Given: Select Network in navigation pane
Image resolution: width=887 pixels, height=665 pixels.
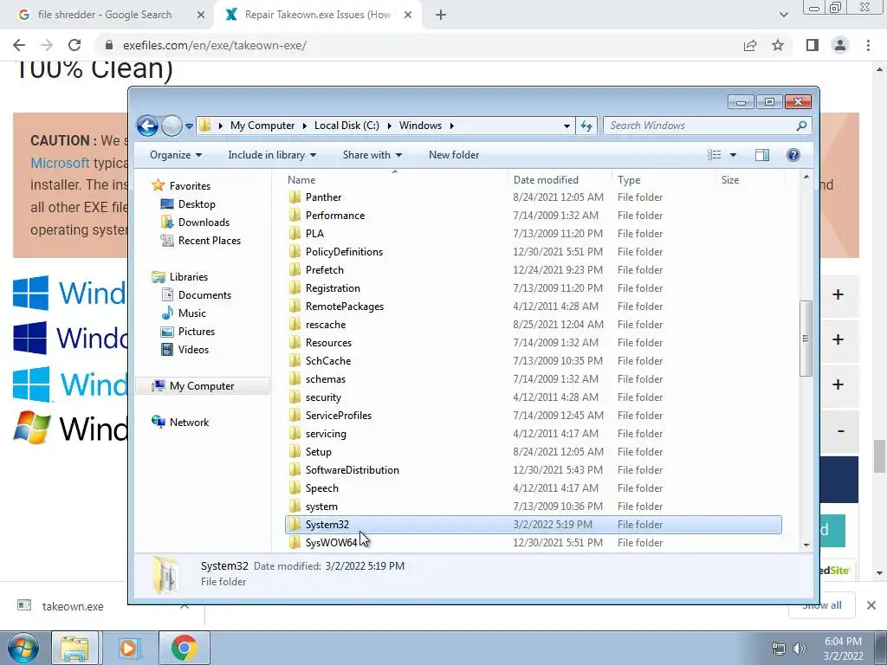Looking at the screenshot, I should pos(189,423).
